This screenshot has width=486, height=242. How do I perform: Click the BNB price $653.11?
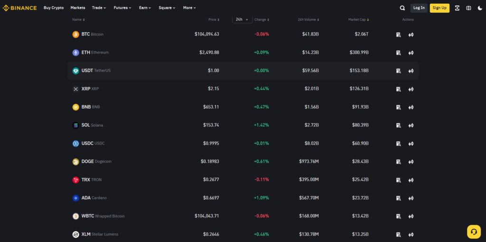211,107
